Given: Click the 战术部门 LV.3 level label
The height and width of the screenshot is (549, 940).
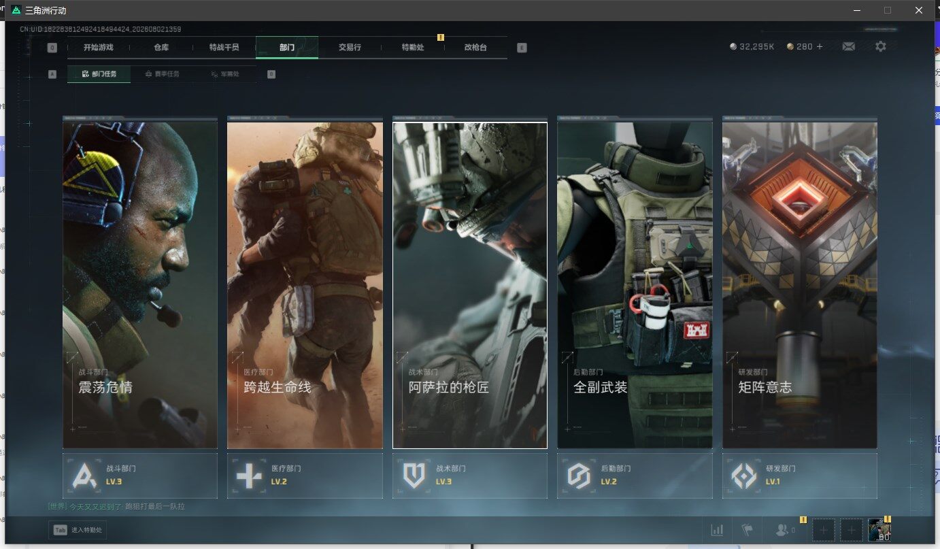Looking at the screenshot, I should pyautogui.click(x=444, y=482).
